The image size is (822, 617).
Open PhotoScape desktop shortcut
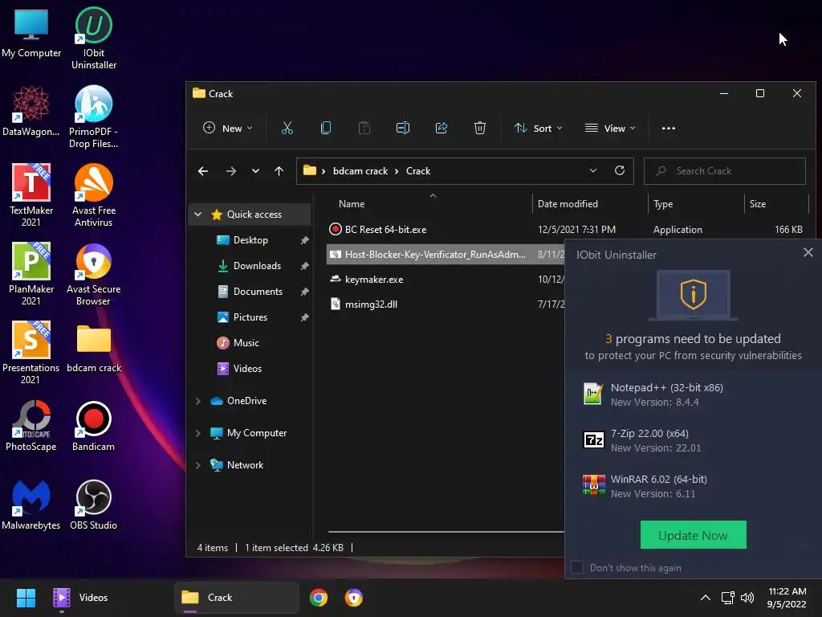pyautogui.click(x=31, y=426)
